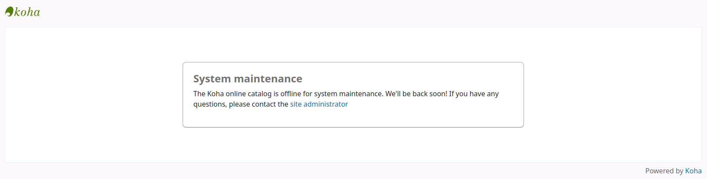Click the word 'Koha' in the maintenance message
The width and height of the screenshot is (707, 179).
(216, 94)
